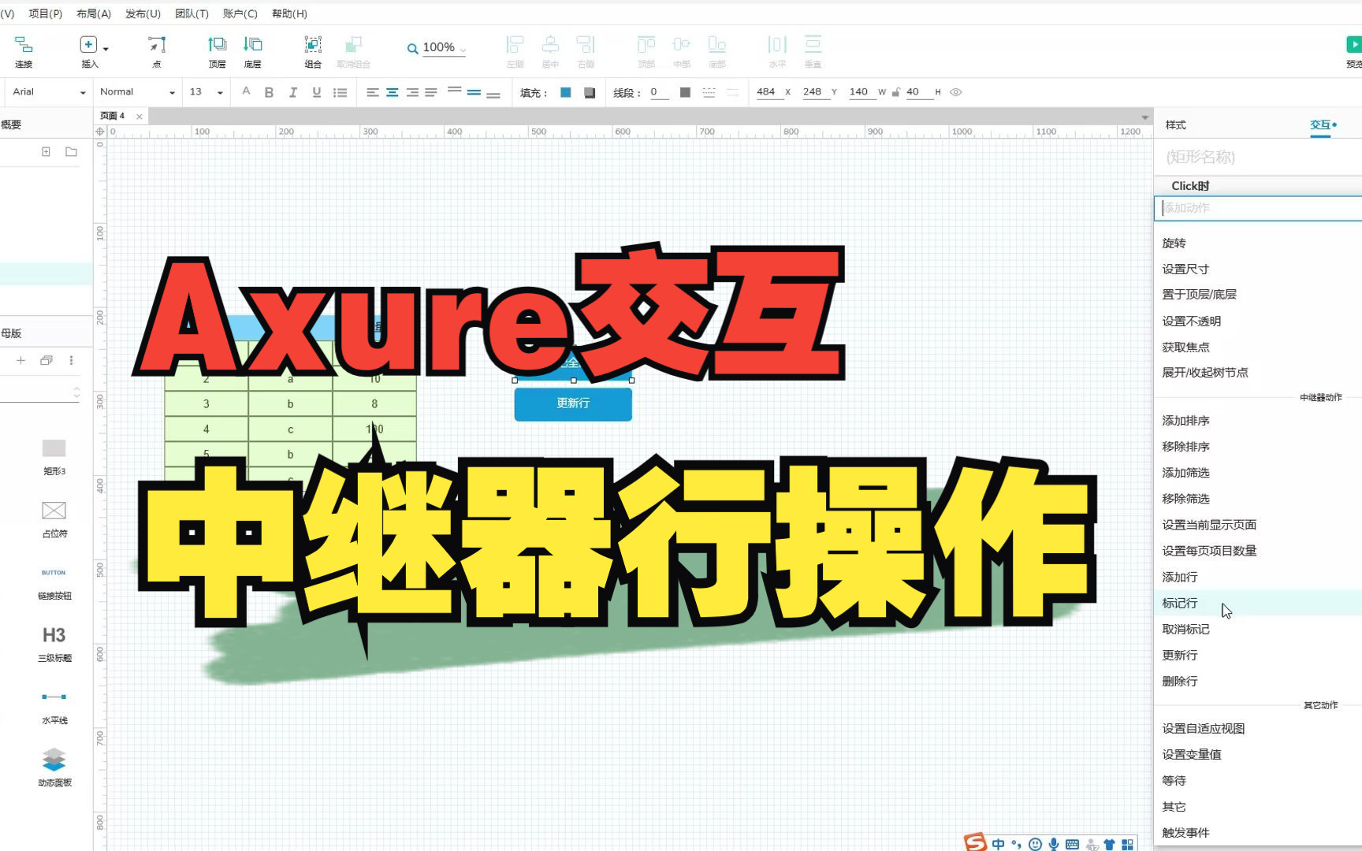Open the shadow swatch beside fill color
This screenshot has height=851, width=1362.
(589, 92)
